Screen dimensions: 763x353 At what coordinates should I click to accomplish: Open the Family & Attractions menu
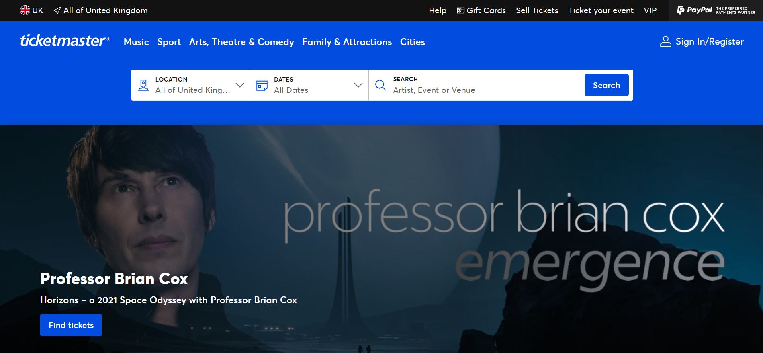point(347,42)
